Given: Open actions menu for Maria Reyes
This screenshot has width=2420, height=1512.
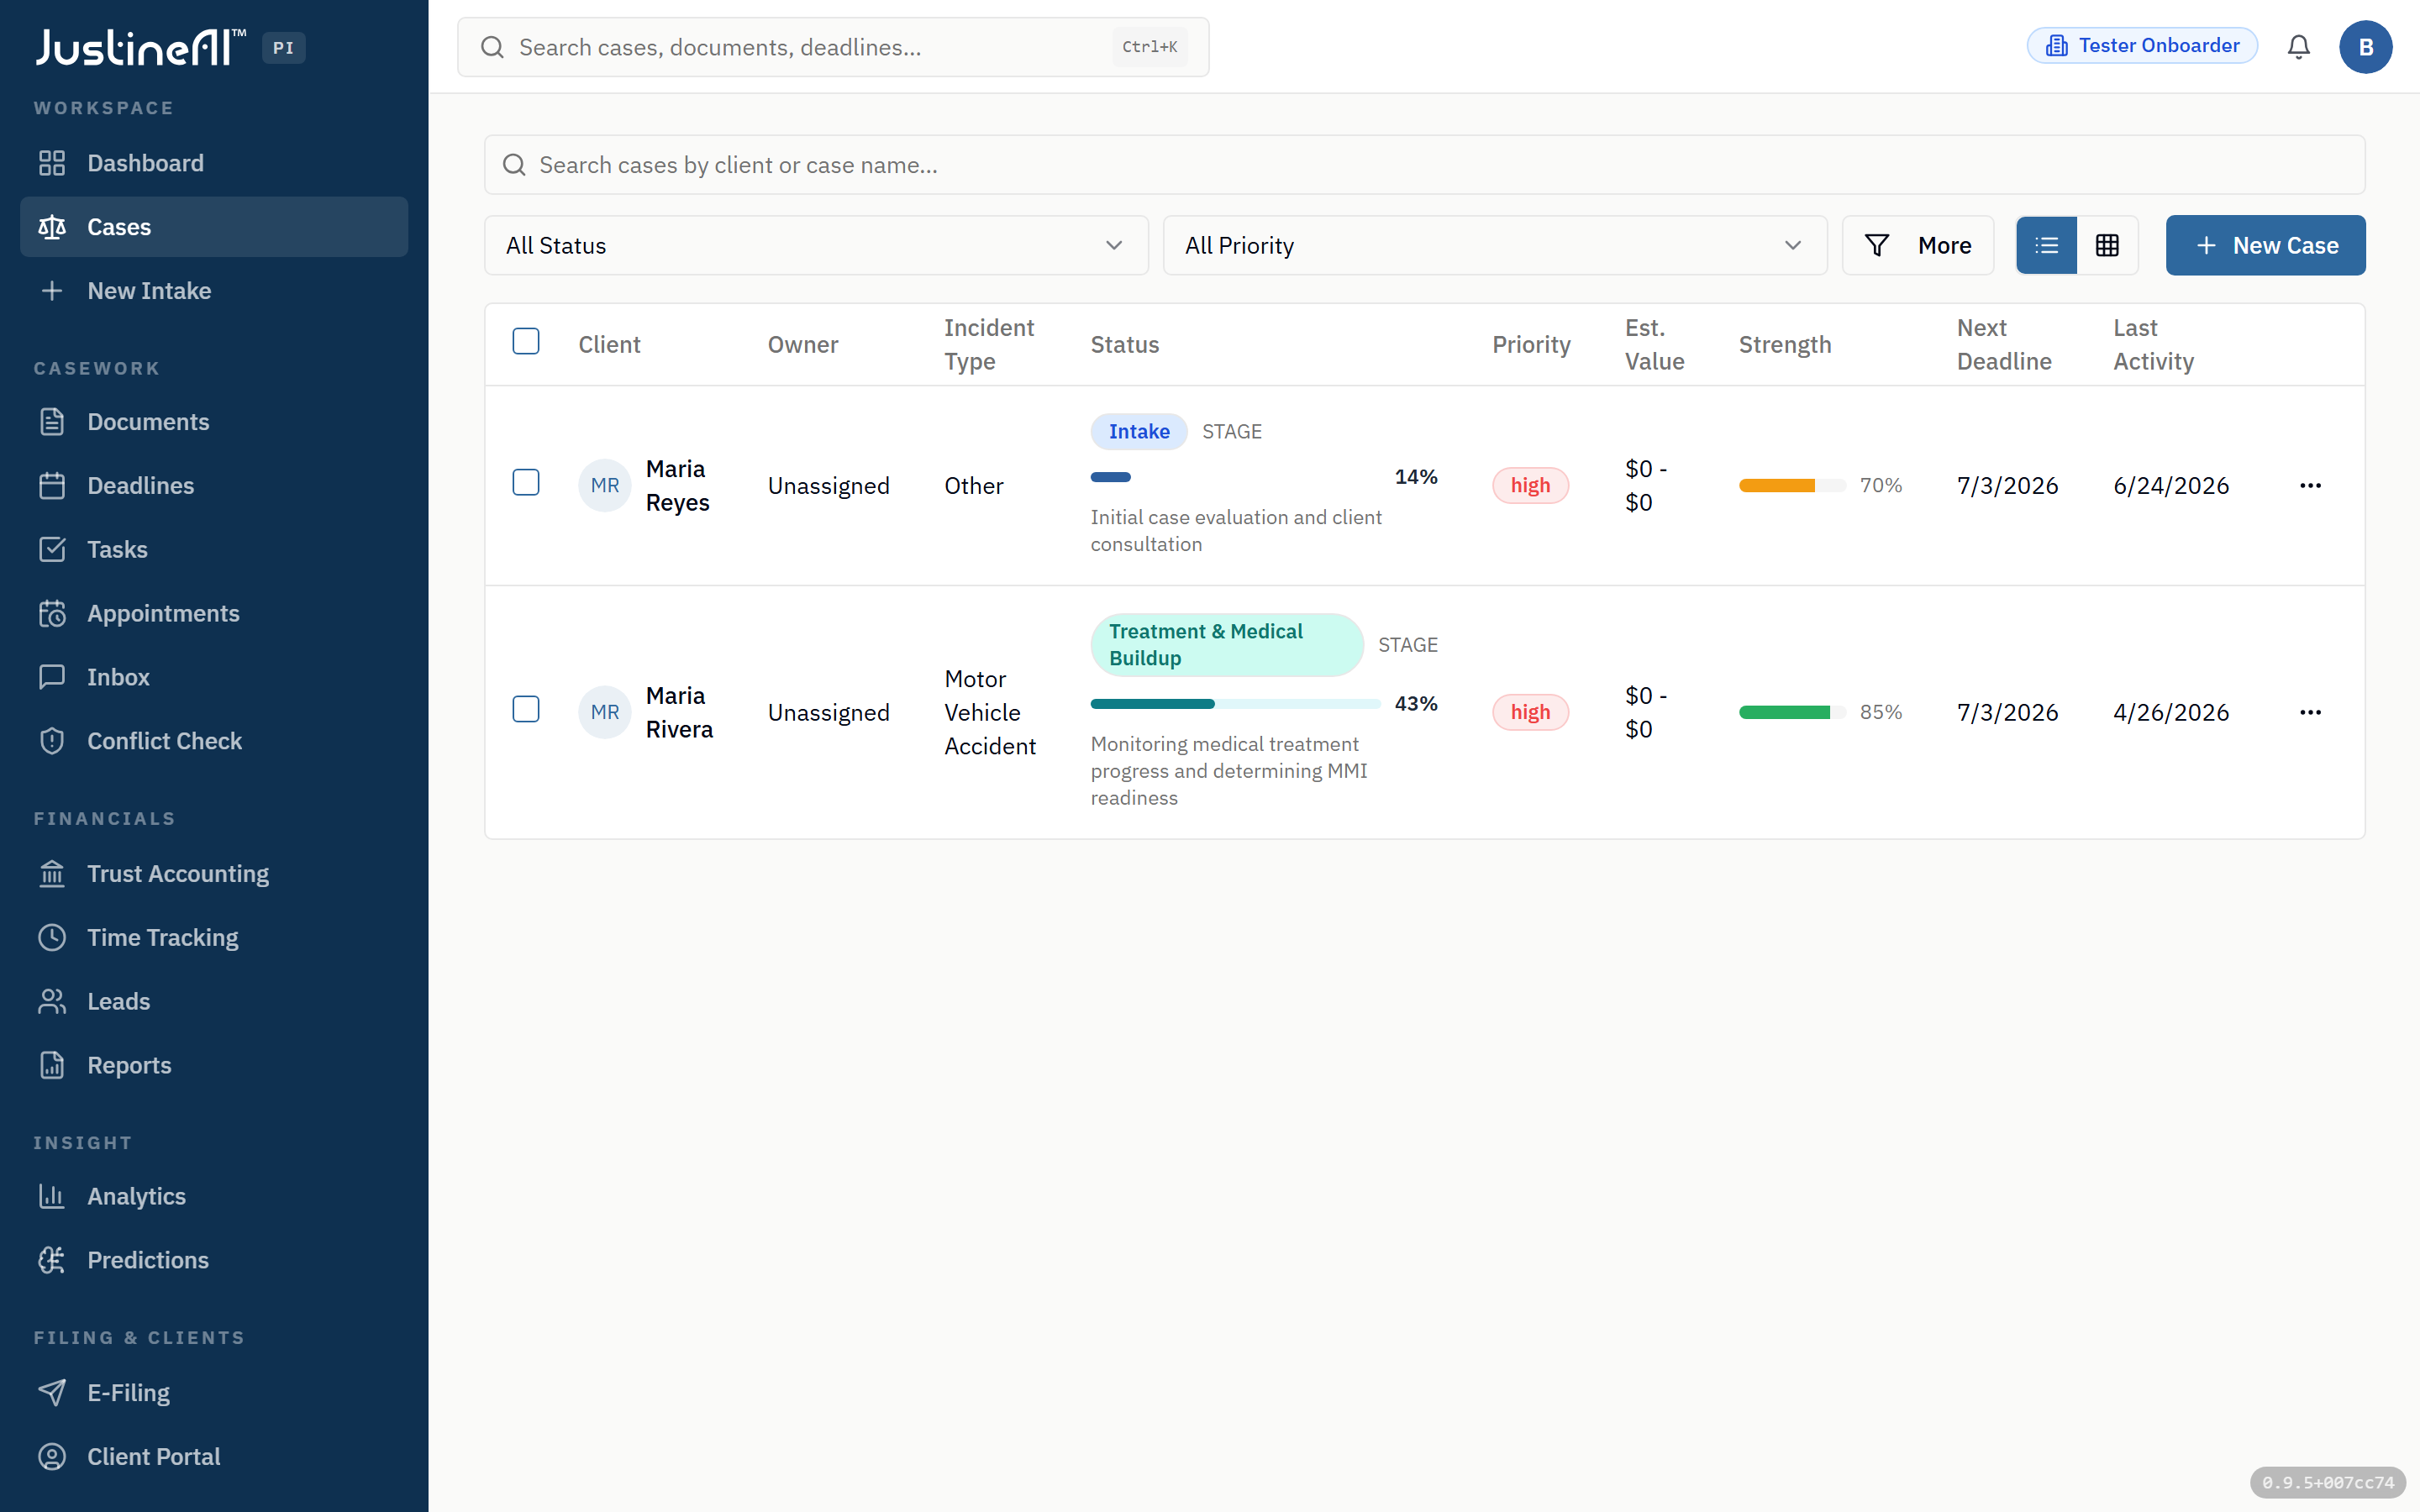Looking at the screenshot, I should [2310, 486].
